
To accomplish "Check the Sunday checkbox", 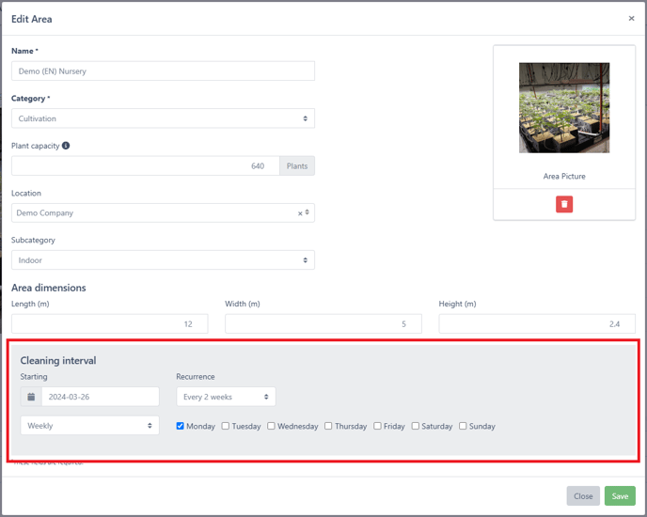I will (463, 426).
